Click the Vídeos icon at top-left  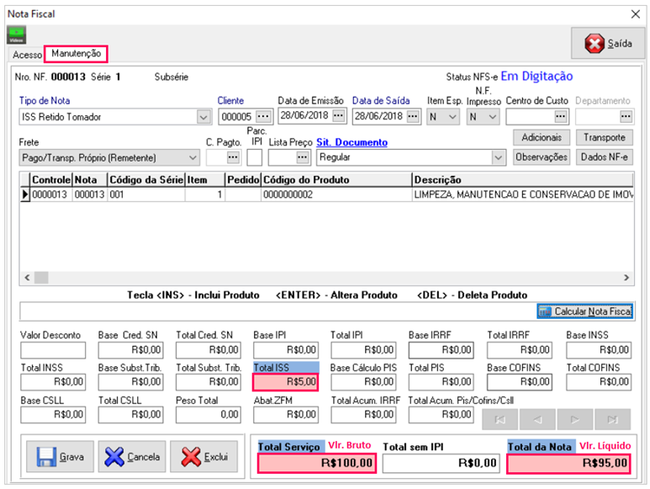[x=16, y=35]
